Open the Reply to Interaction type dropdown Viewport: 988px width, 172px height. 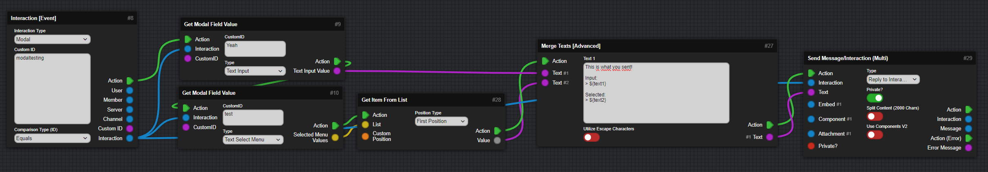(893, 80)
